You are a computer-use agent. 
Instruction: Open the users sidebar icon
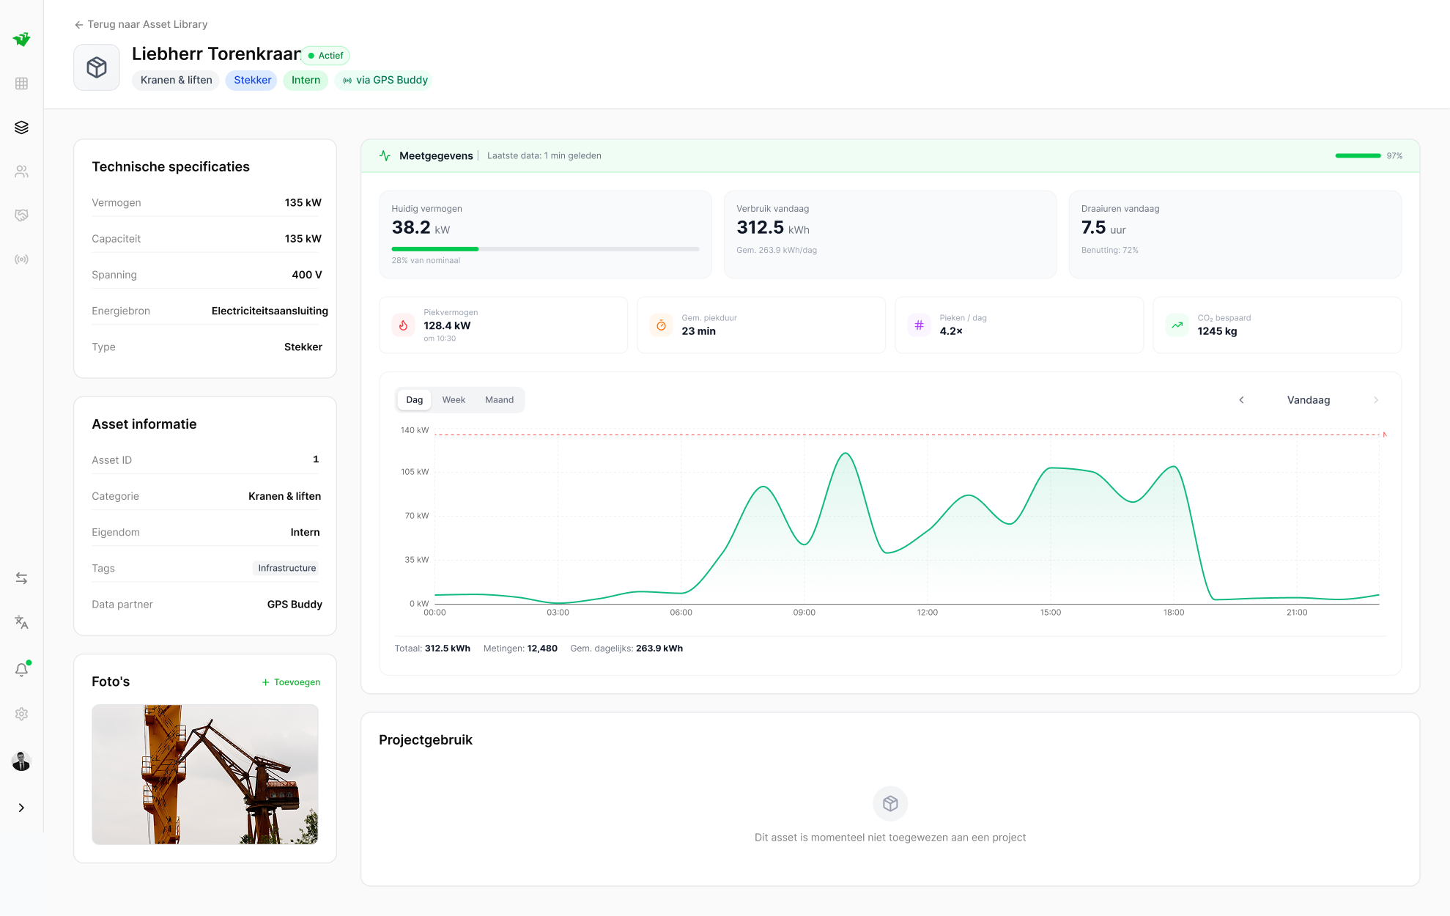pos(21,171)
